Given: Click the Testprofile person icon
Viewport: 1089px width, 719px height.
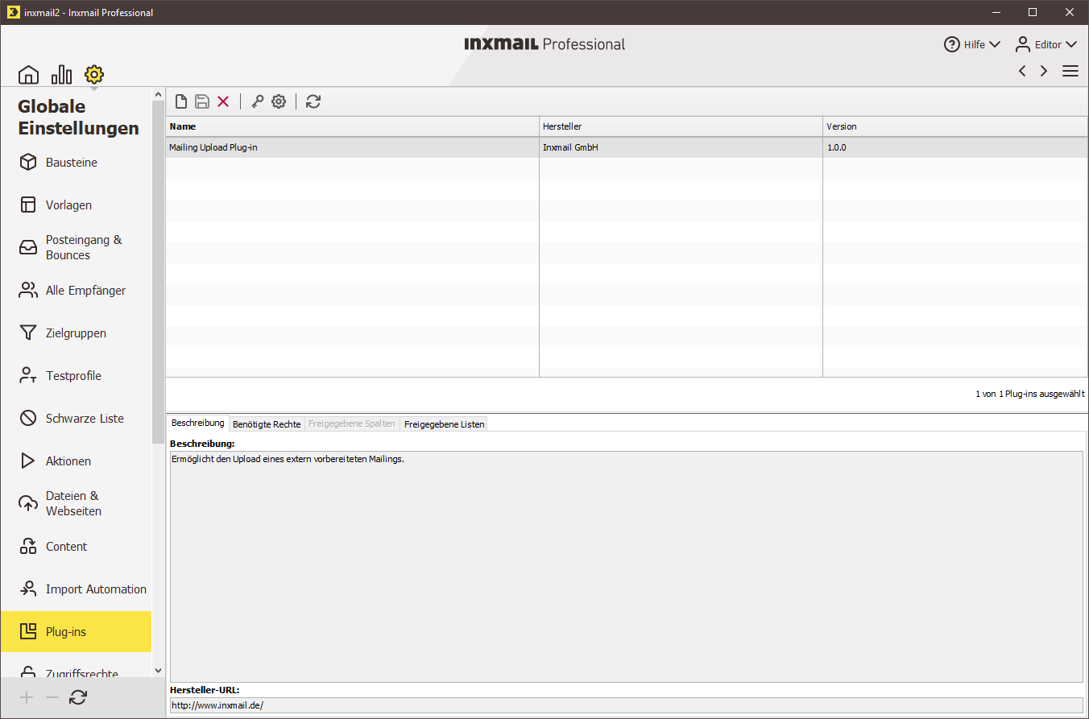Looking at the screenshot, I should click(28, 376).
